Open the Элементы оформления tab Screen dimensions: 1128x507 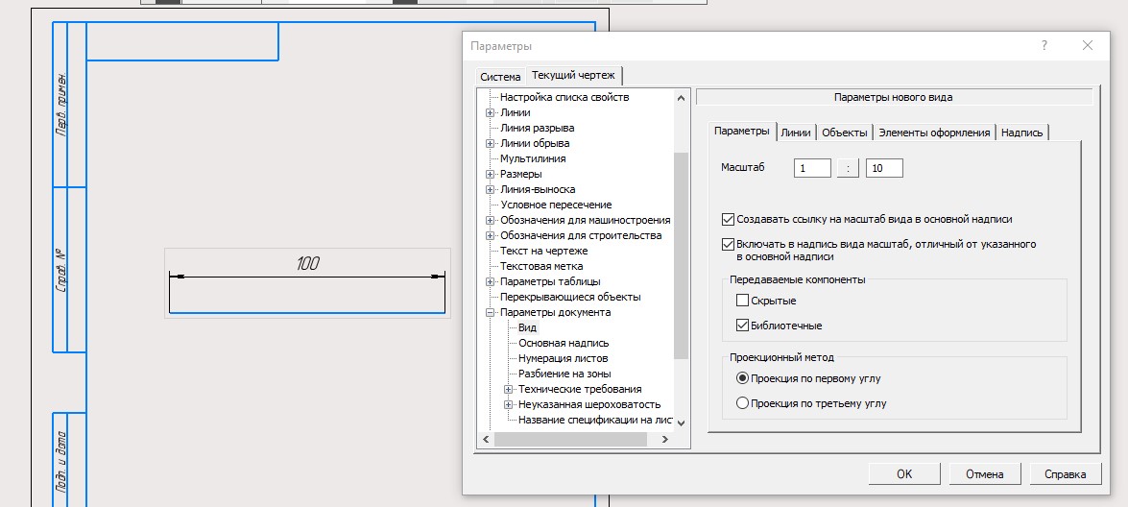click(933, 133)
